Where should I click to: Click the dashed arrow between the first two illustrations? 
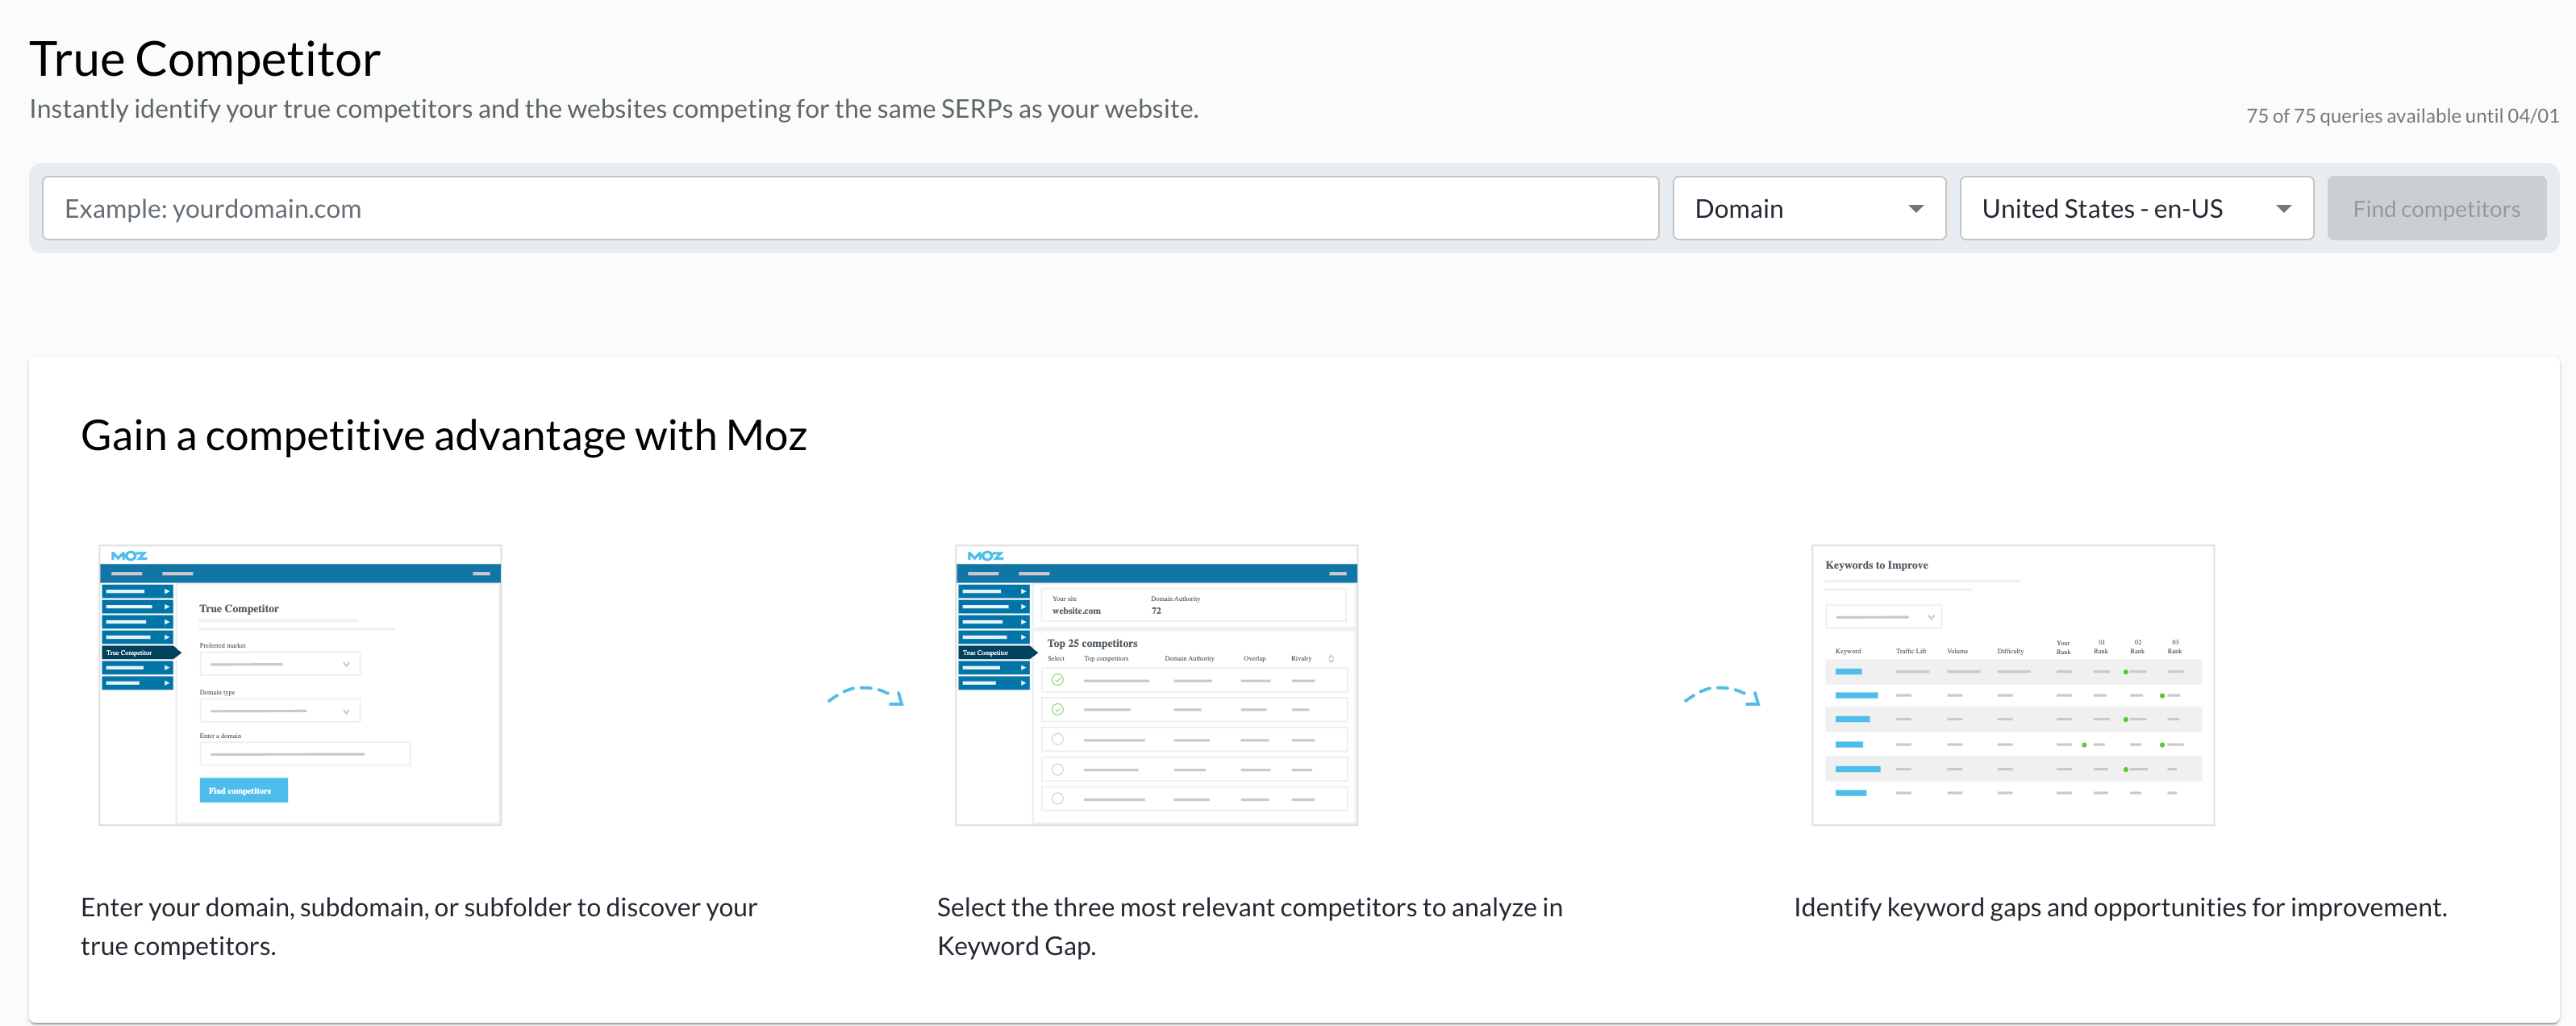tap(866, 698)
